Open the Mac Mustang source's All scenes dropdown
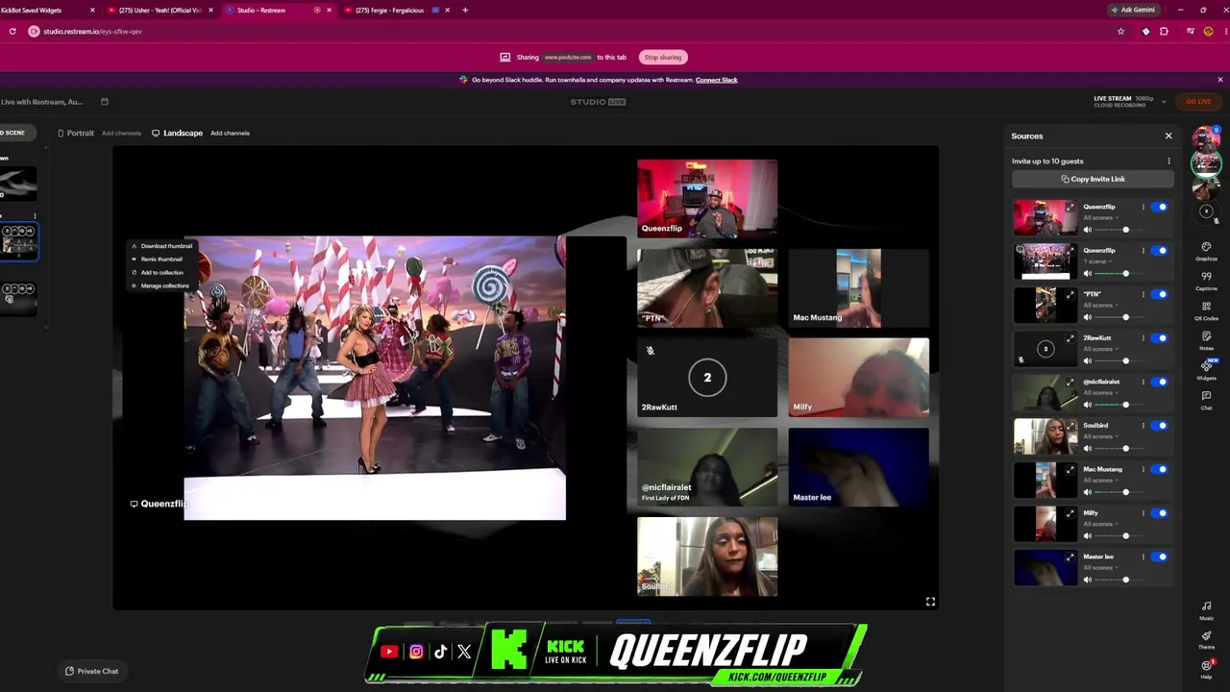 [1100, 480]
